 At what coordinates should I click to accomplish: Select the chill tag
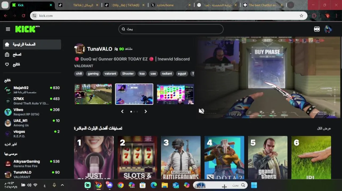tap(79, 73)
